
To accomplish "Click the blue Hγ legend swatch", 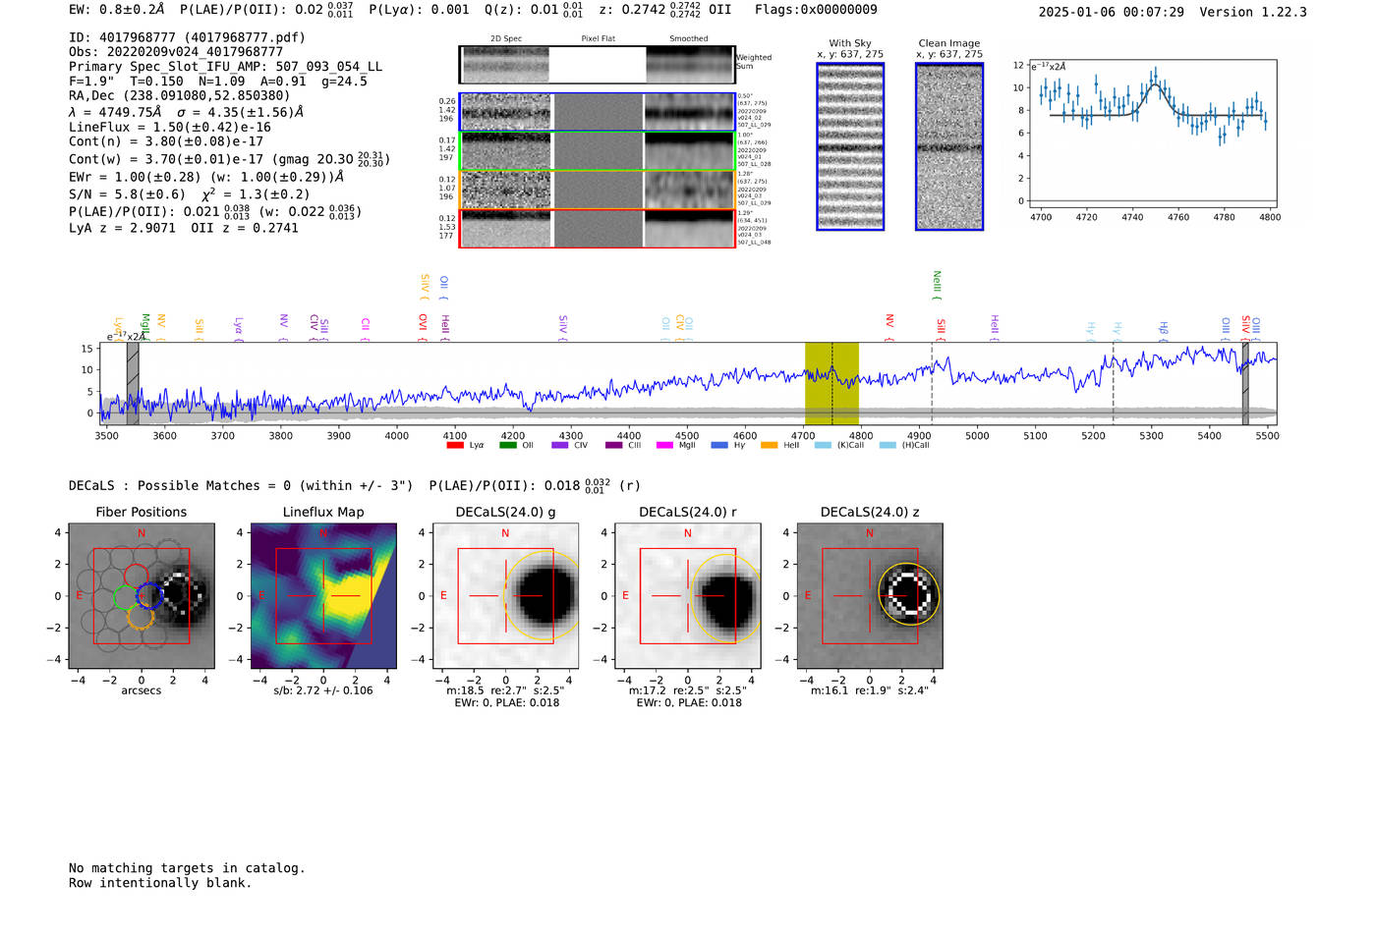I will (x=719, y=445).
